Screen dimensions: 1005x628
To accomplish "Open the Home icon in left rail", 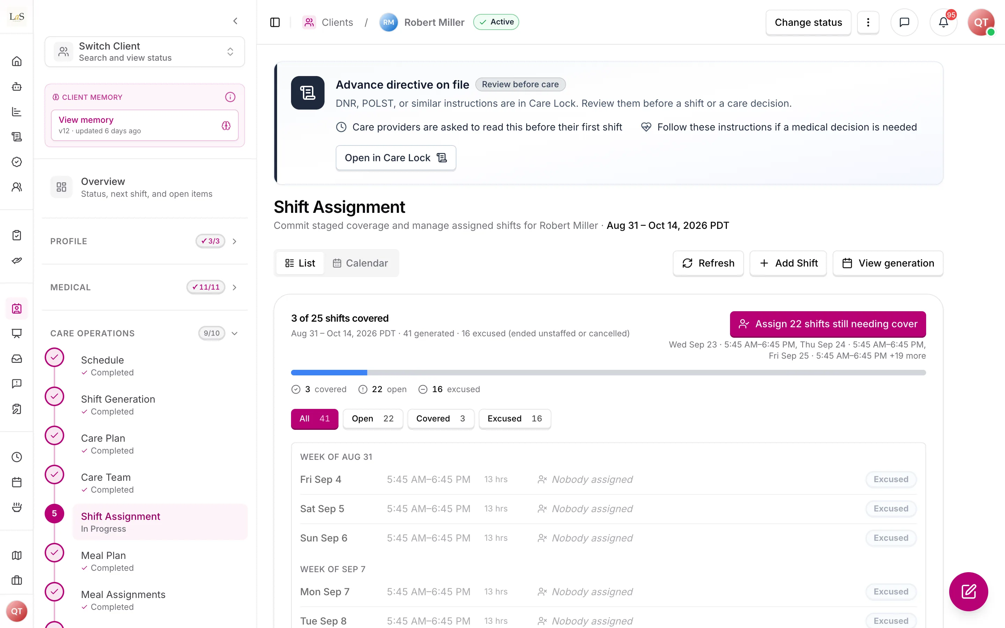I will click(17, 61).
